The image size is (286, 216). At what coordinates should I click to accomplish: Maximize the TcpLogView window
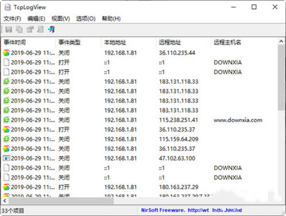(254, 7)
